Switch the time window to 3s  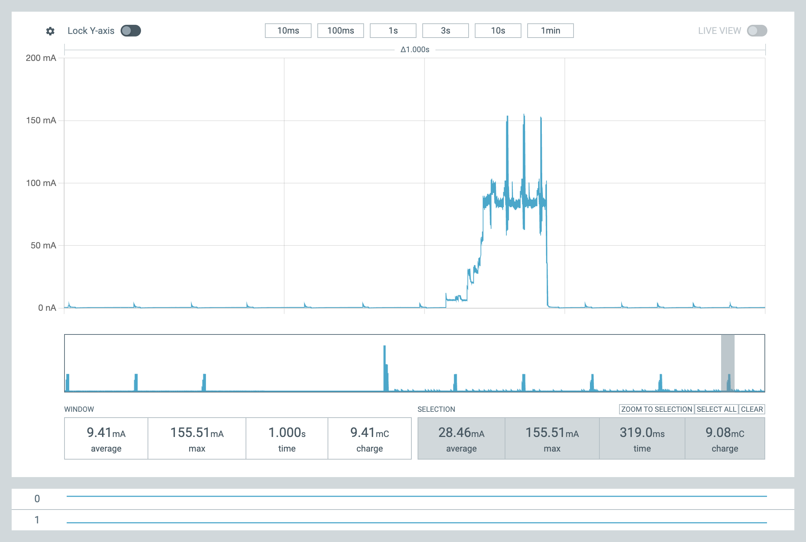click(445, 31)
